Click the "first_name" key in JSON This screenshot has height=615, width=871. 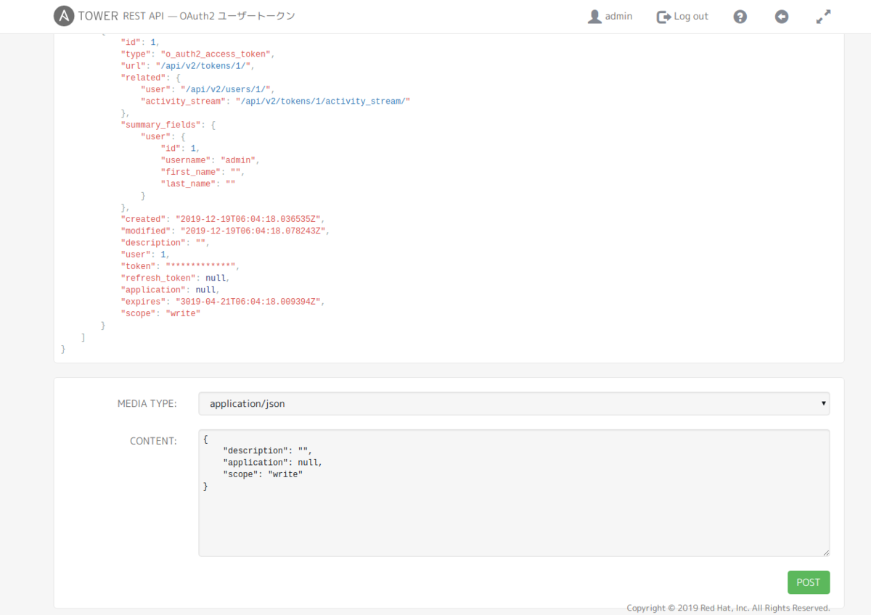point(189,172)
